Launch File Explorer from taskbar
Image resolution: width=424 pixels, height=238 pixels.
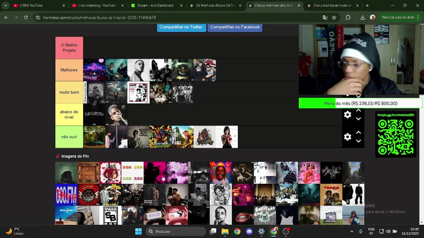tap(225, 231)
